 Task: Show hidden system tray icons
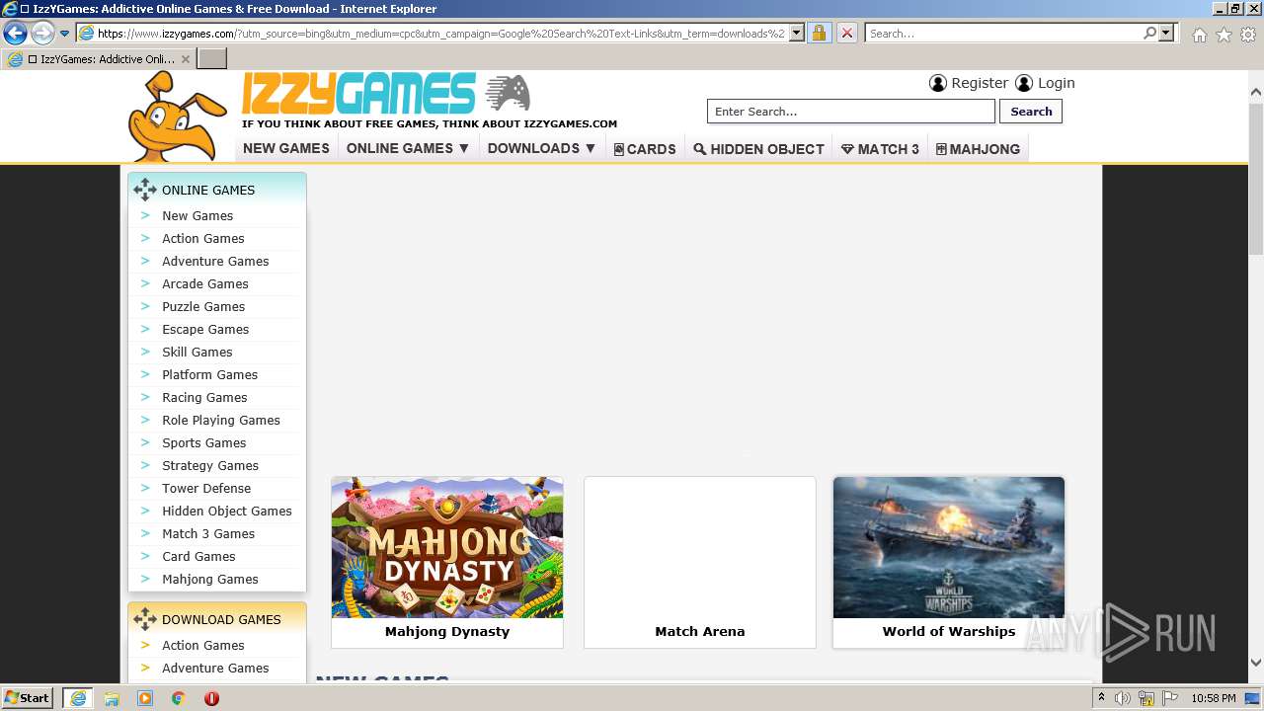pyautogui.click(x=1101, y=698)
